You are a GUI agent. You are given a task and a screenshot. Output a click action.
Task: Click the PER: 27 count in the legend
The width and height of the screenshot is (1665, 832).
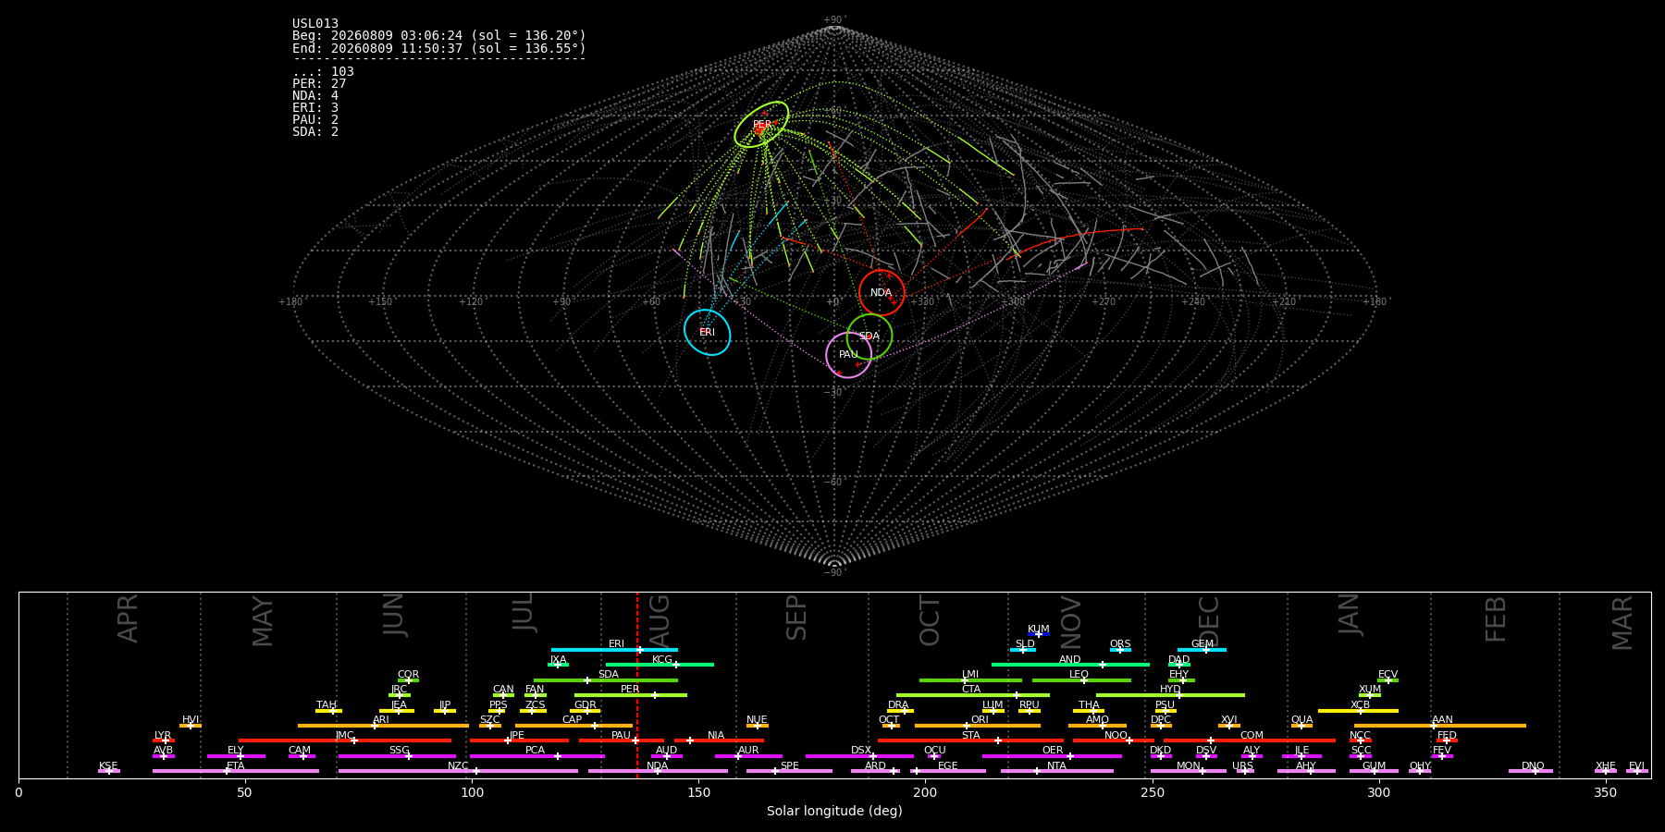(x=319, y=84)
